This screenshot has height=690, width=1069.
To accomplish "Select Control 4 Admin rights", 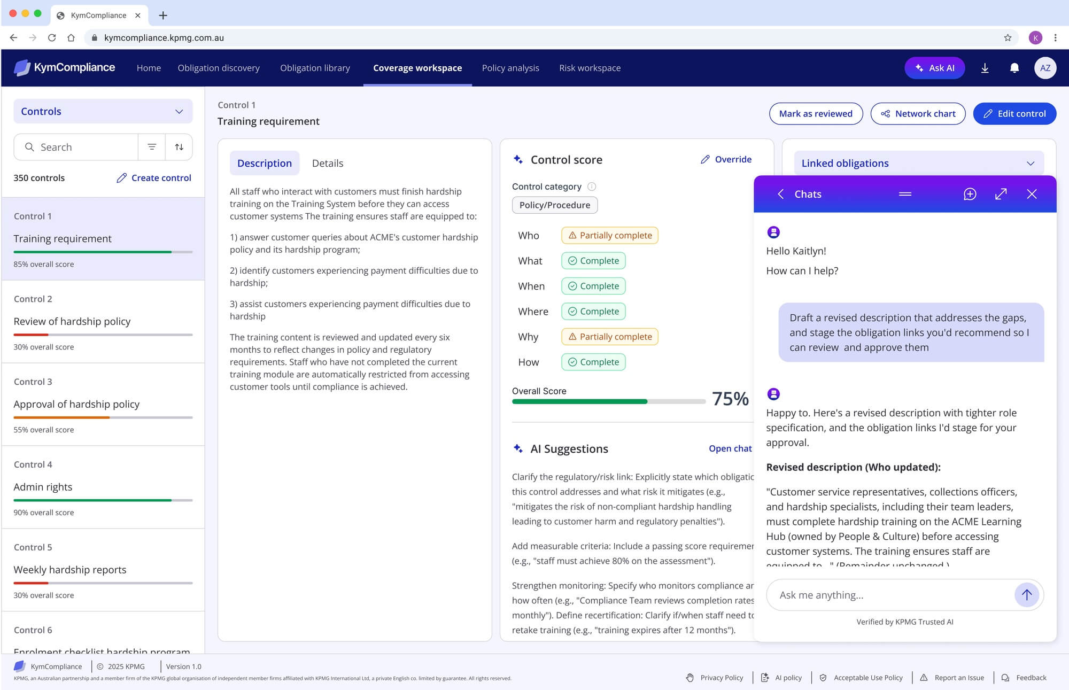I will (103, 487).
